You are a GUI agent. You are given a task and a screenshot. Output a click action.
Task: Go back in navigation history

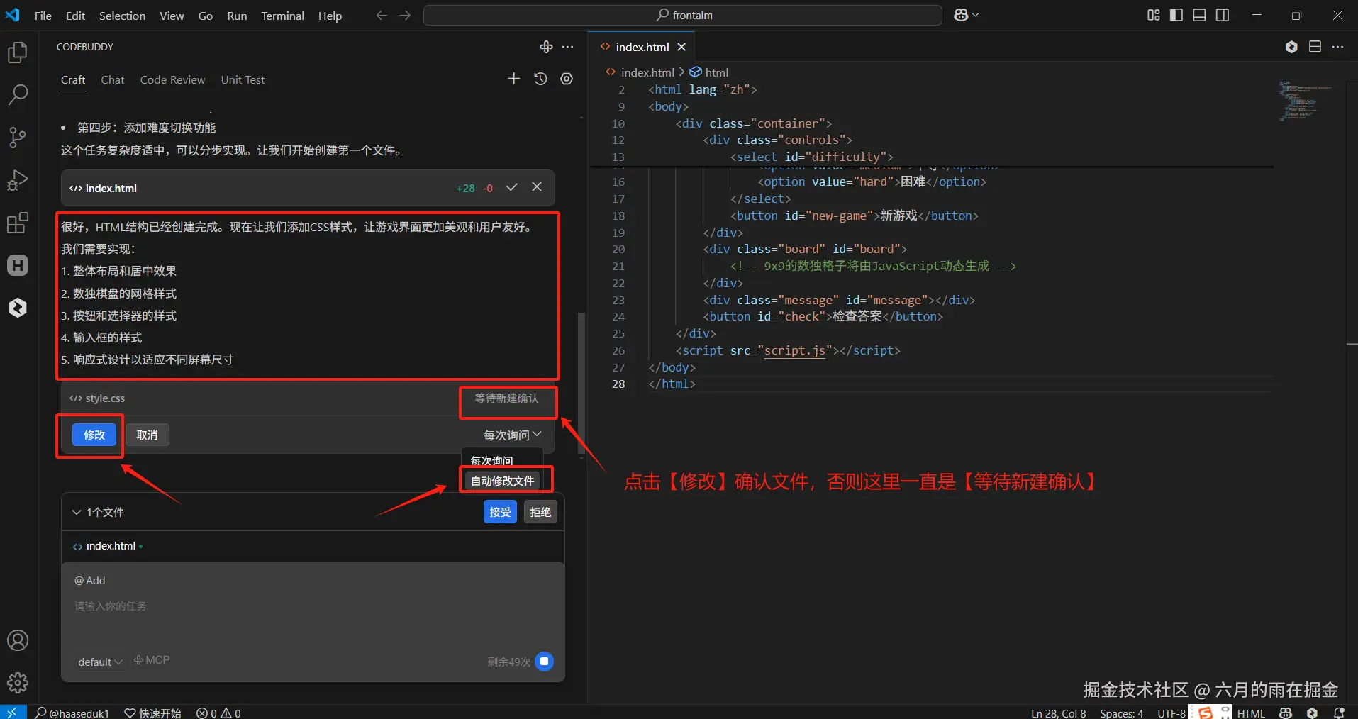point(382,16)
